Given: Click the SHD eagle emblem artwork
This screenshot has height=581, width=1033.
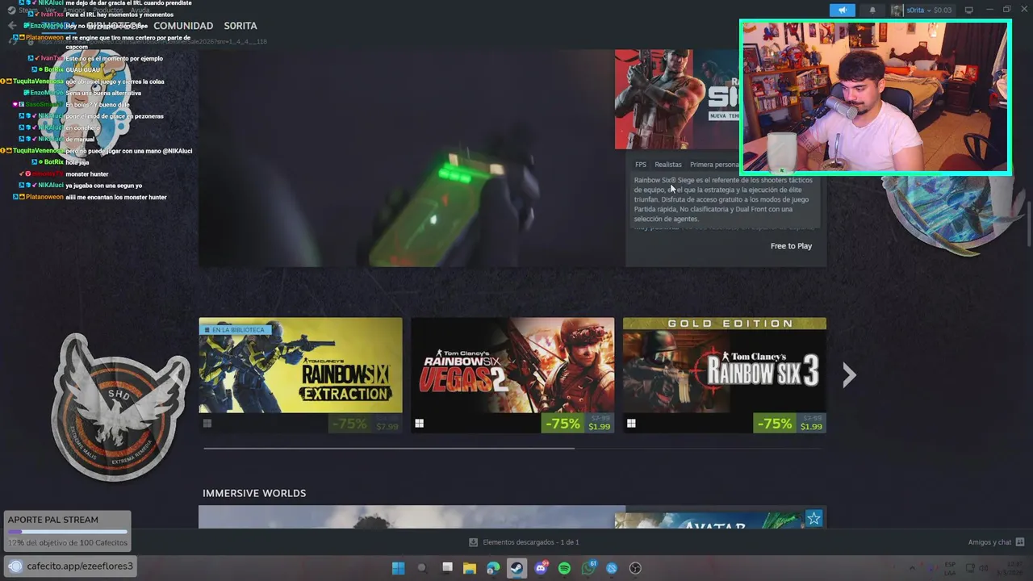Looking at the screenshot, I should 121,408.
